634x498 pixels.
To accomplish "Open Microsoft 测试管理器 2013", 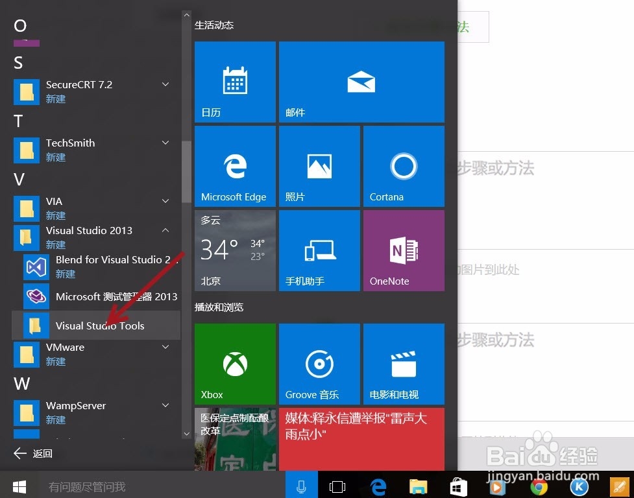I will coord(96,296).
